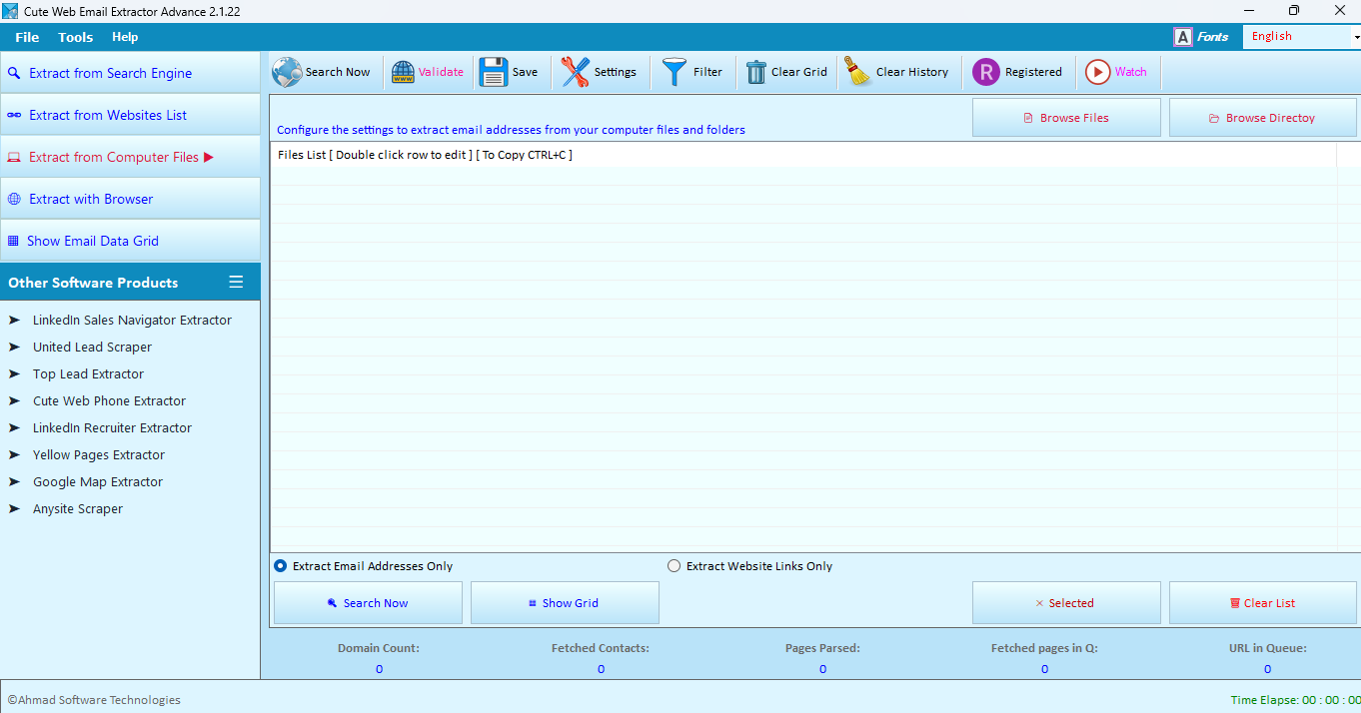Open the Help menu
The width and height of the screenshot is (1361, 713).
click(125, 37)
